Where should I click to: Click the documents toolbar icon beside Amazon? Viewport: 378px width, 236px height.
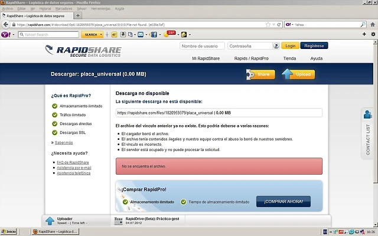click(130, 35)
